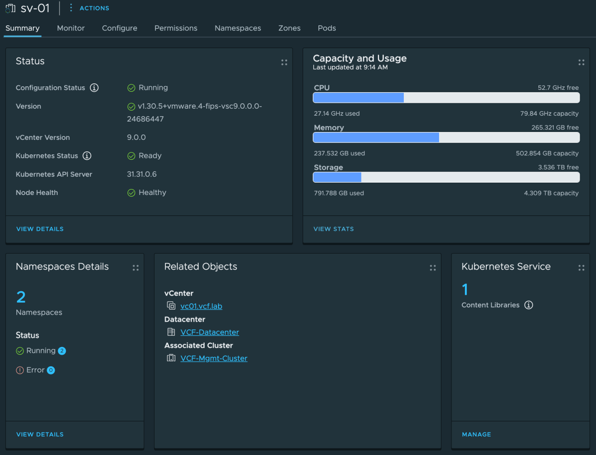Open the Namespaces tab
The image size is (596, 455).
[x=237, y=28]
